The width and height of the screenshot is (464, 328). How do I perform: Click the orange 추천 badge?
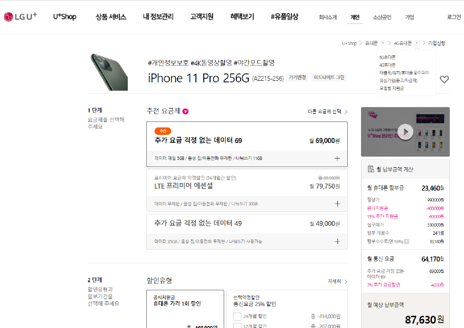[x=163, y=131]
